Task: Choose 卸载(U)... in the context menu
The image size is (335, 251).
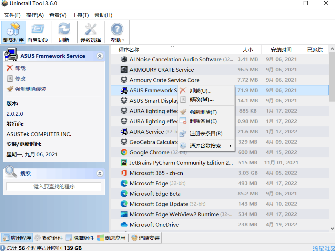Action: point(206,91)
